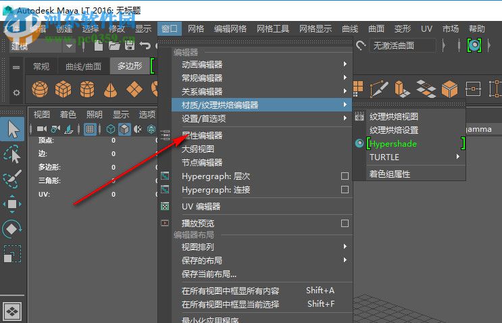Open the 建模 menu set dropdown

click(69, 47)
